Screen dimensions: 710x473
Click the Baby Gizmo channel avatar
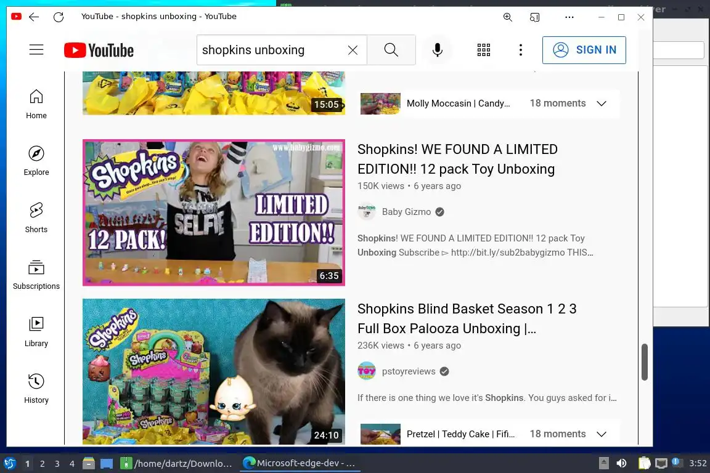367,211
